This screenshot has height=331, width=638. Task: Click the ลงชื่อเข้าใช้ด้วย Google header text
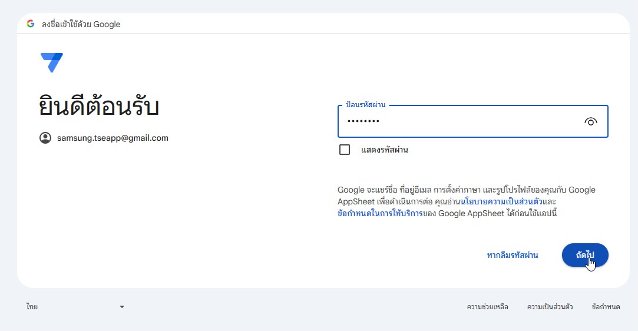tap(81, 24)
